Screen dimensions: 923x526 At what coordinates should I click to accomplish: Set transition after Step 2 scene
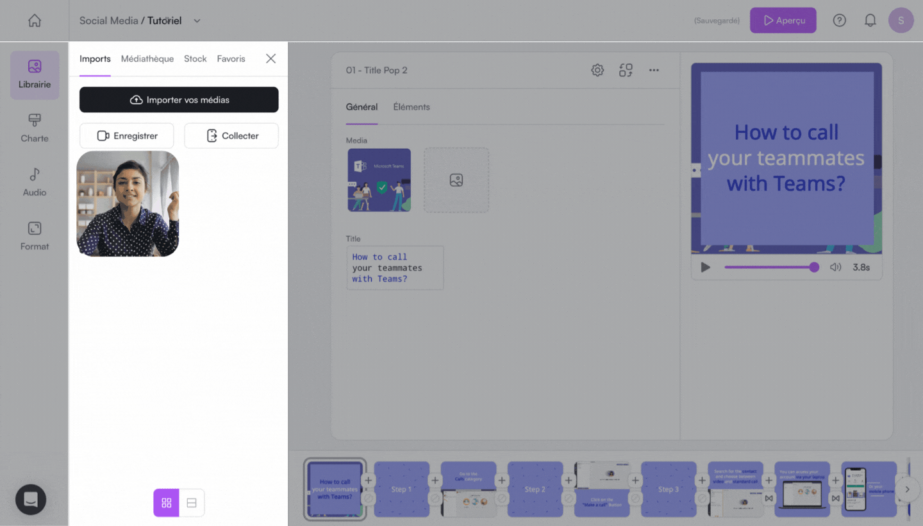pos(569,498)
